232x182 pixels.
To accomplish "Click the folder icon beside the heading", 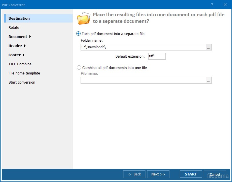I will (84, 18).
